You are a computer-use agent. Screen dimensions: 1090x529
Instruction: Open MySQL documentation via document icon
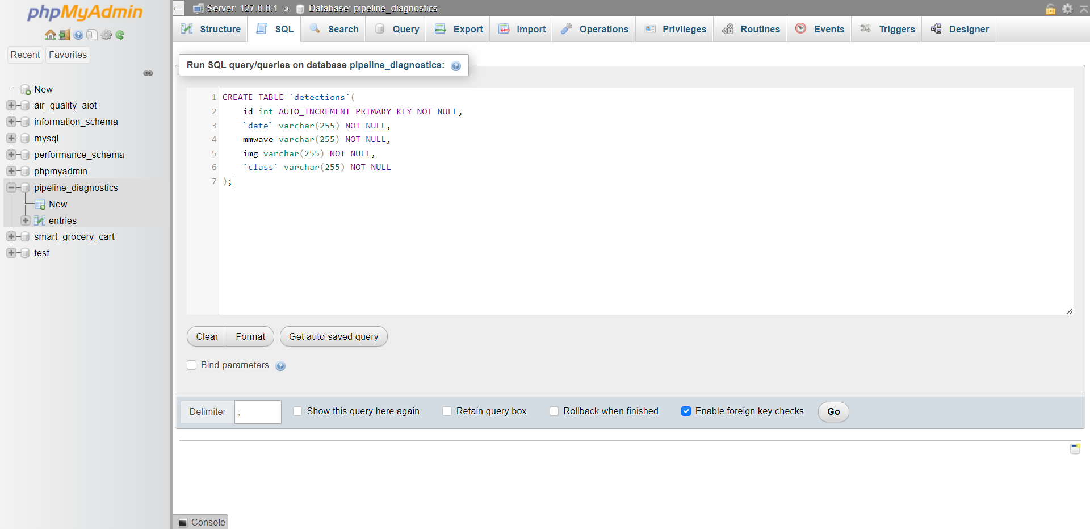(x=92, y=35)
